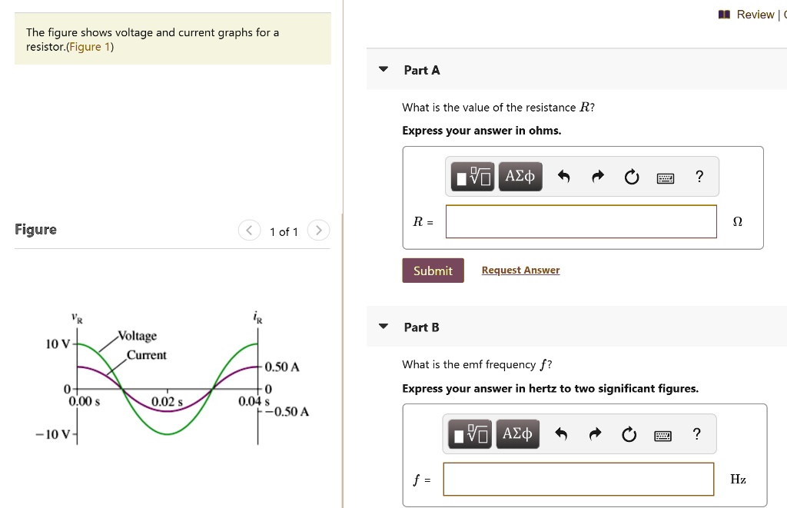Screen dimensions: 787x508
Task: Click the previous figure arrow
Action: click(x=249, y=230)
